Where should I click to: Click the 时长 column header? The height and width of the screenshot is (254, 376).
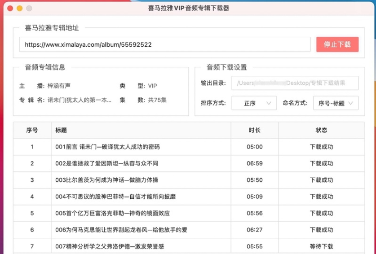[x=255, y=130]
